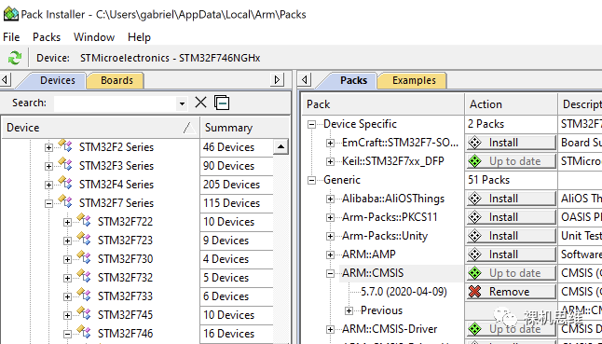Expand the STM32F723 node
602x344 pixels.
point(68,241)
